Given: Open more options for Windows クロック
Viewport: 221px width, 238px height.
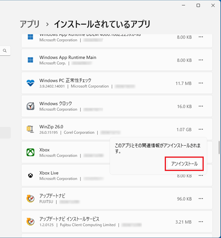Looking at the screenshot, I should click(201, 106).
